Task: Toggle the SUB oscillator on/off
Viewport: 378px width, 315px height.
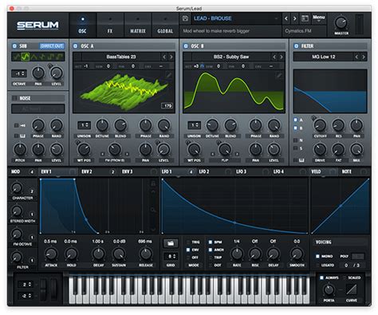Action: tap(14, 46)
